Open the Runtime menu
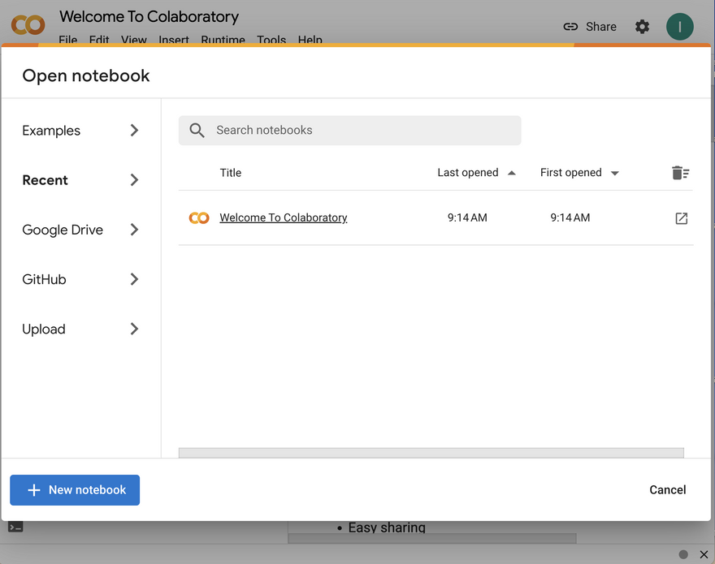The width and height of the screenshot is (715, 564). 223,40
